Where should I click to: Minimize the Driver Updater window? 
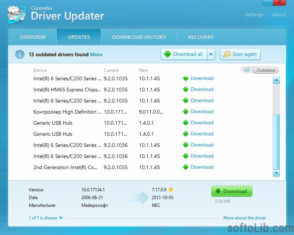point(268,3)
